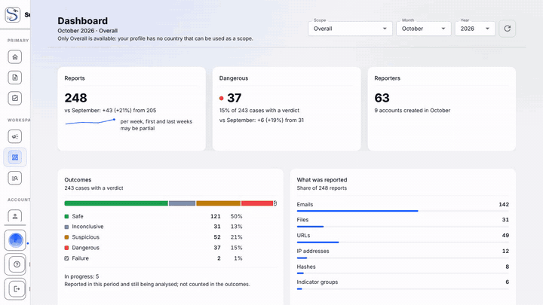The image size is (543, 305).
Task: Click the URLs label
Action: (x=303, y=236)
